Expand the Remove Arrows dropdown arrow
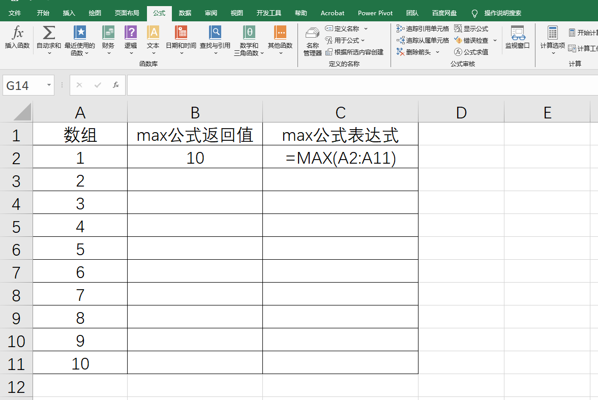This screenshot has width=598, height=400. coord(437,52)
